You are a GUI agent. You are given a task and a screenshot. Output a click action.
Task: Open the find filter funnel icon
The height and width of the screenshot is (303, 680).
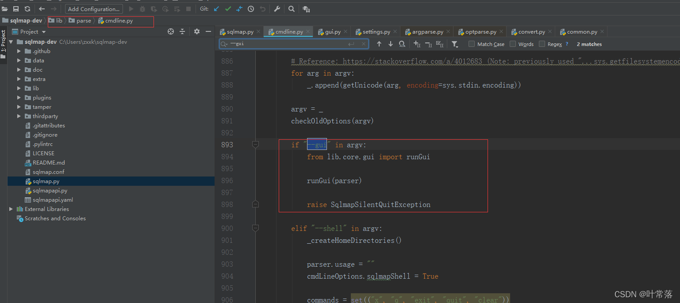click(x=454, y=44)
